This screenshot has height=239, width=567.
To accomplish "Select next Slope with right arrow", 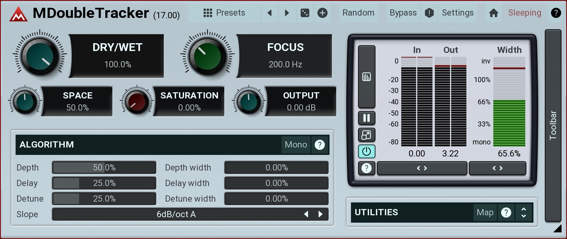I will 321,214.
